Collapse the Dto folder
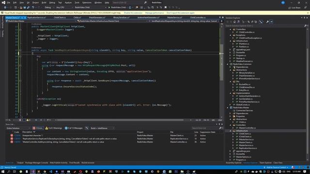 click(231, 82)
